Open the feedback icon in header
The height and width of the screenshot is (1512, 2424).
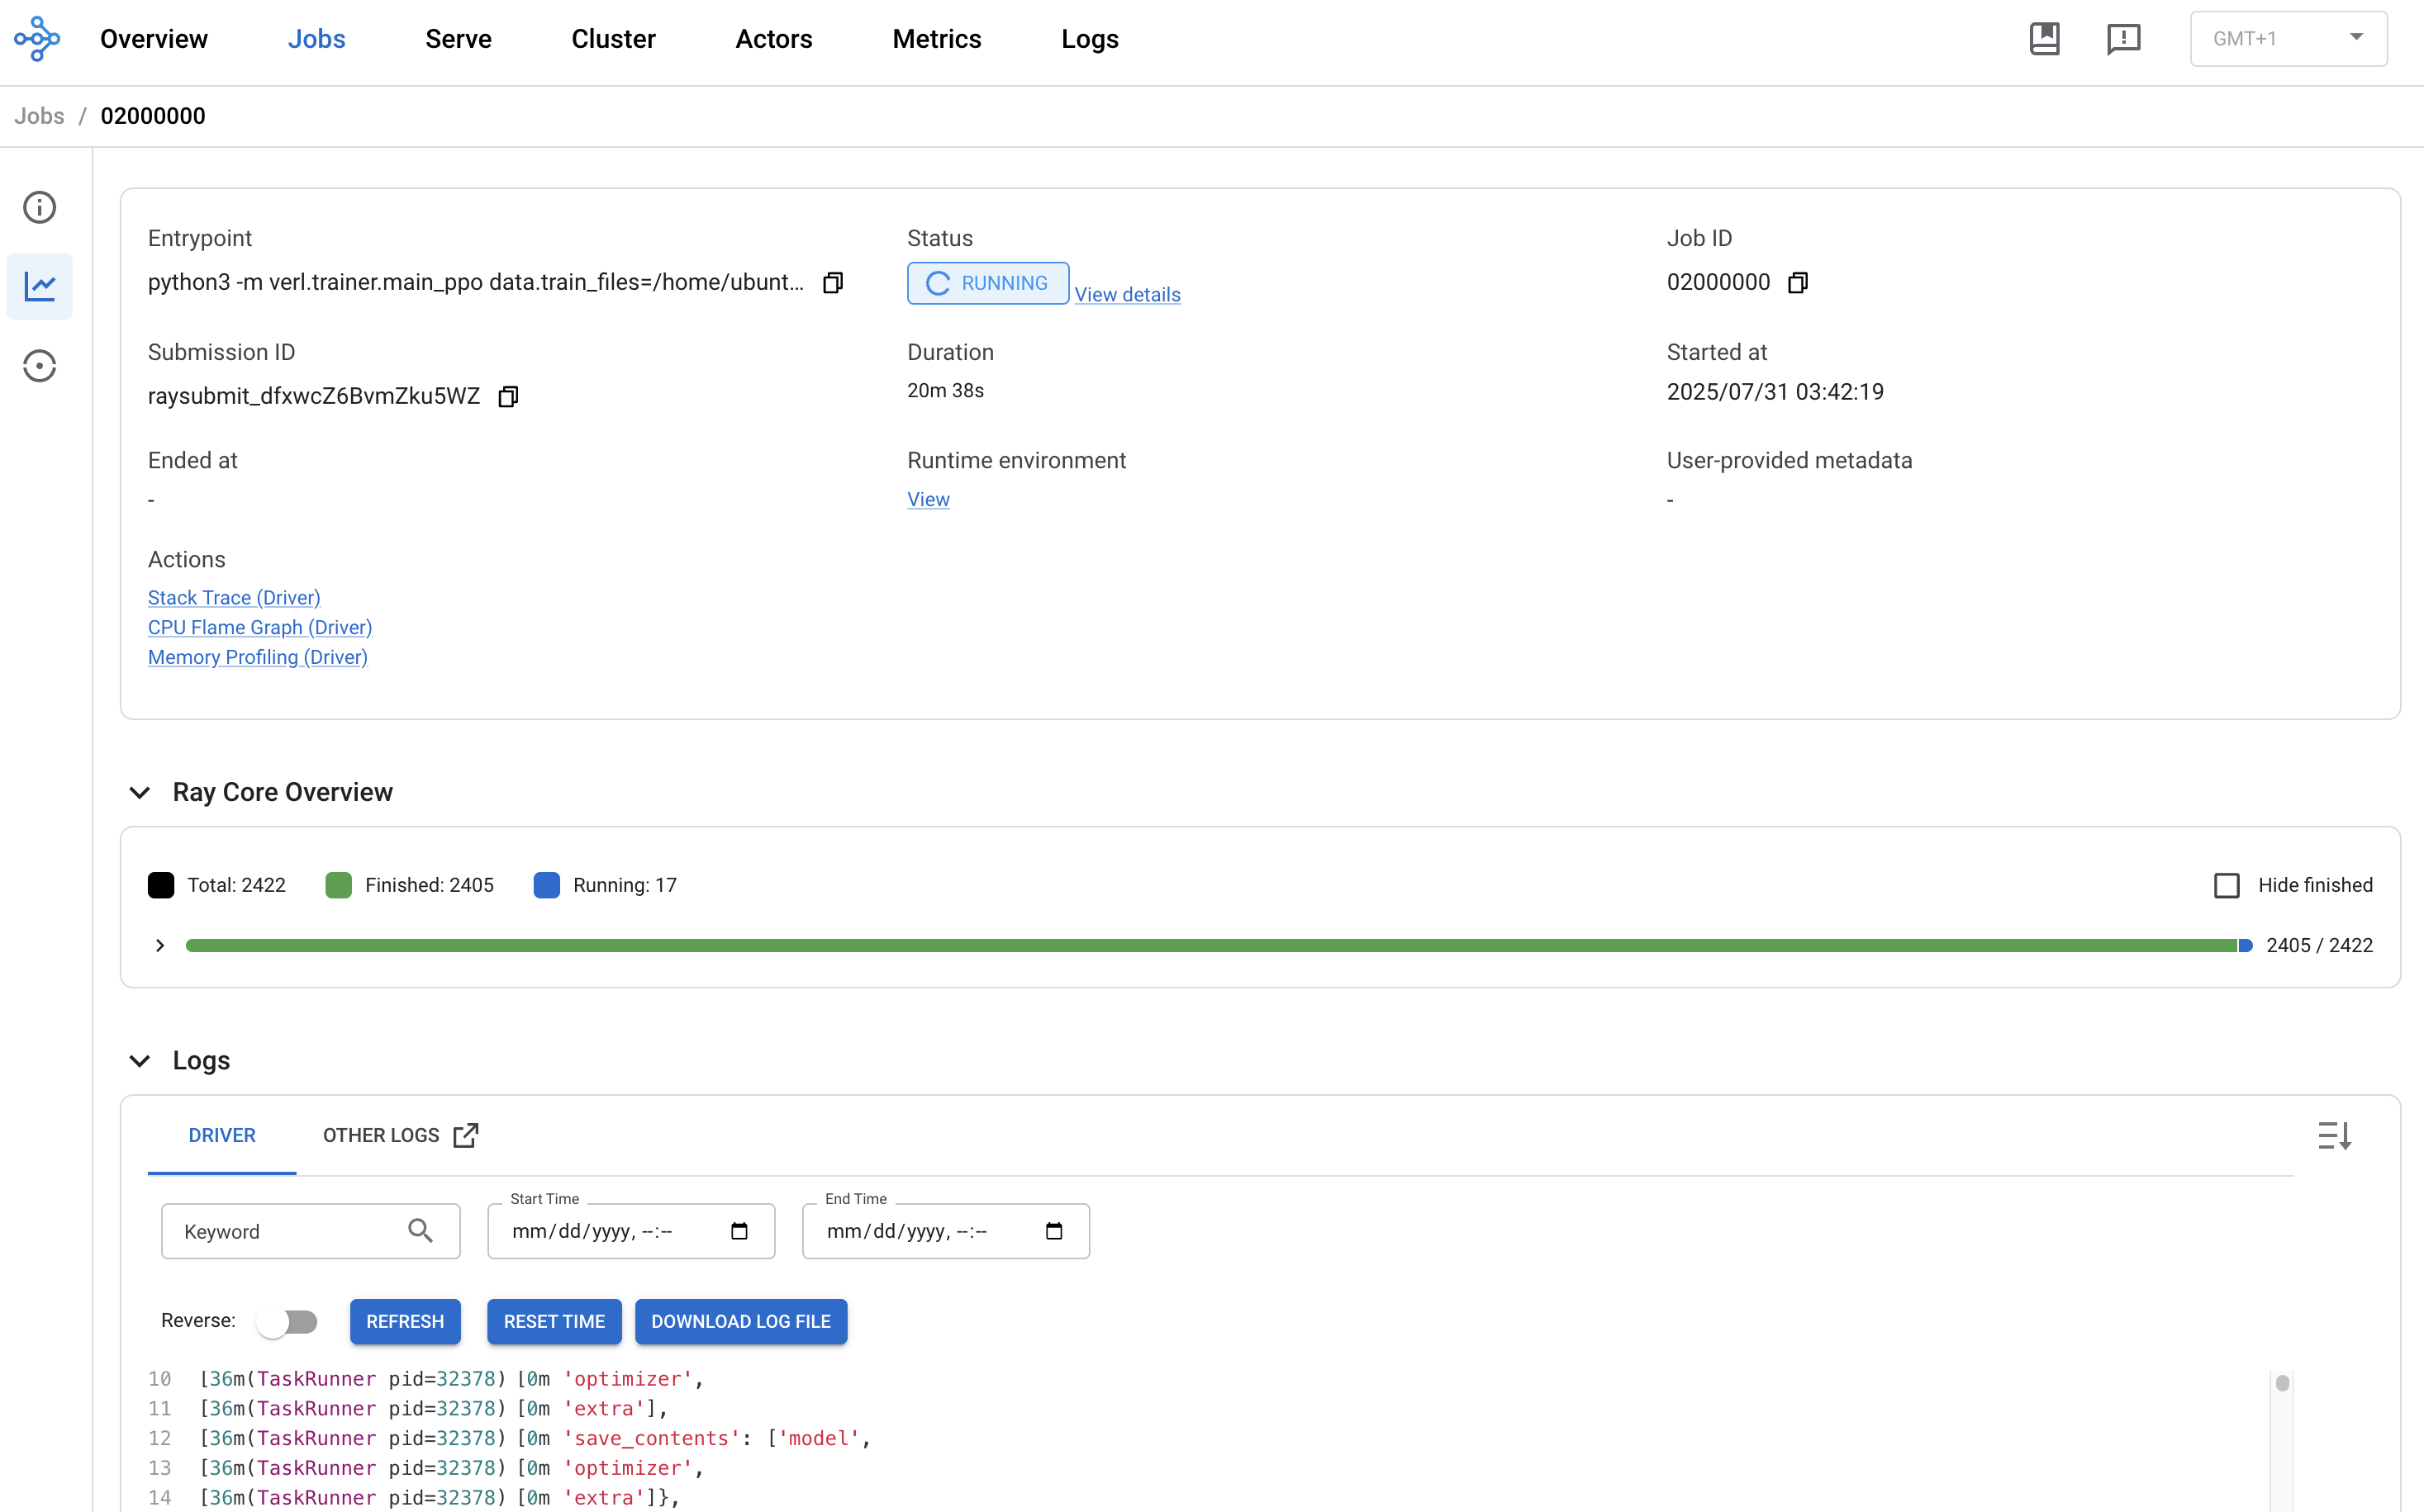(2123, 39)
